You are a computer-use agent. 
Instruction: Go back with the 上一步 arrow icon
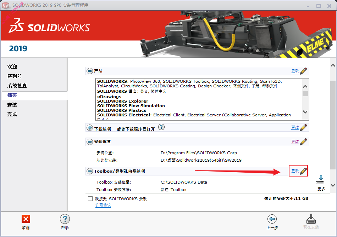[272, 219]
